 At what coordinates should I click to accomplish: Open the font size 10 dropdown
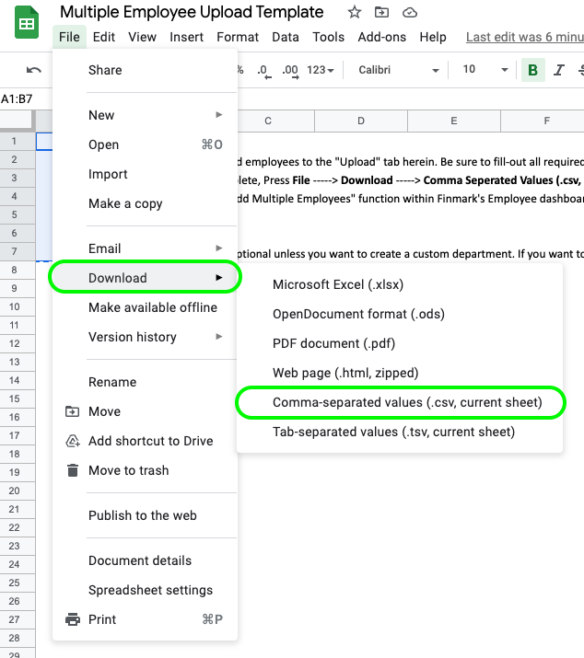(x=485, y=70)
